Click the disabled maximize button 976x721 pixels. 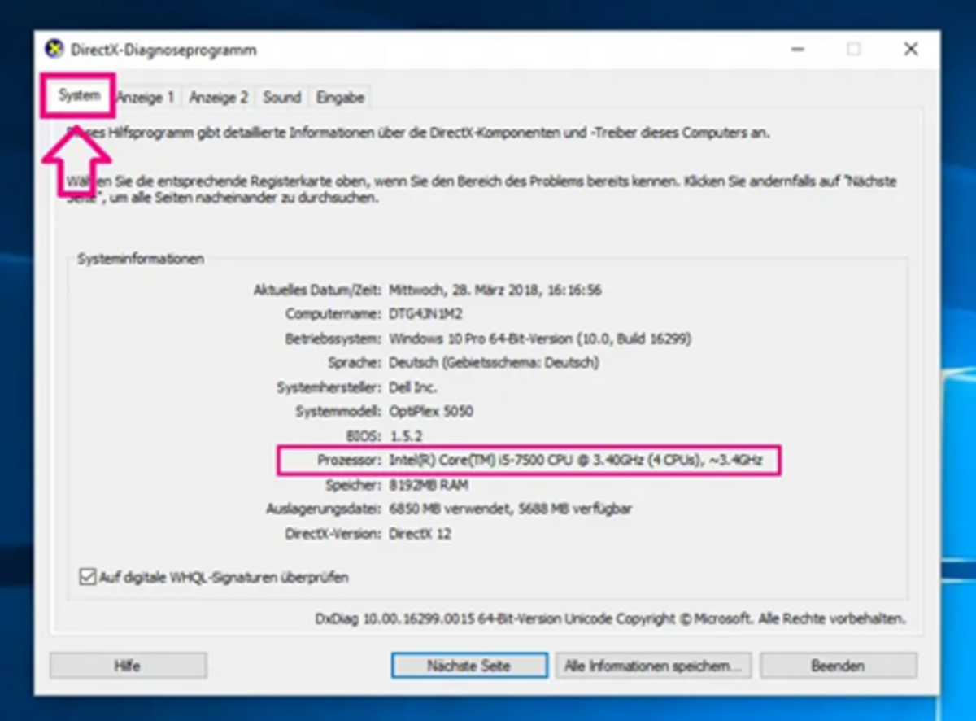pyautogui.click(x=854, y=50)
